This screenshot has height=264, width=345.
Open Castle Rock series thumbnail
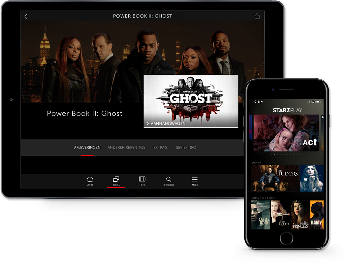[x=261, y=215]
